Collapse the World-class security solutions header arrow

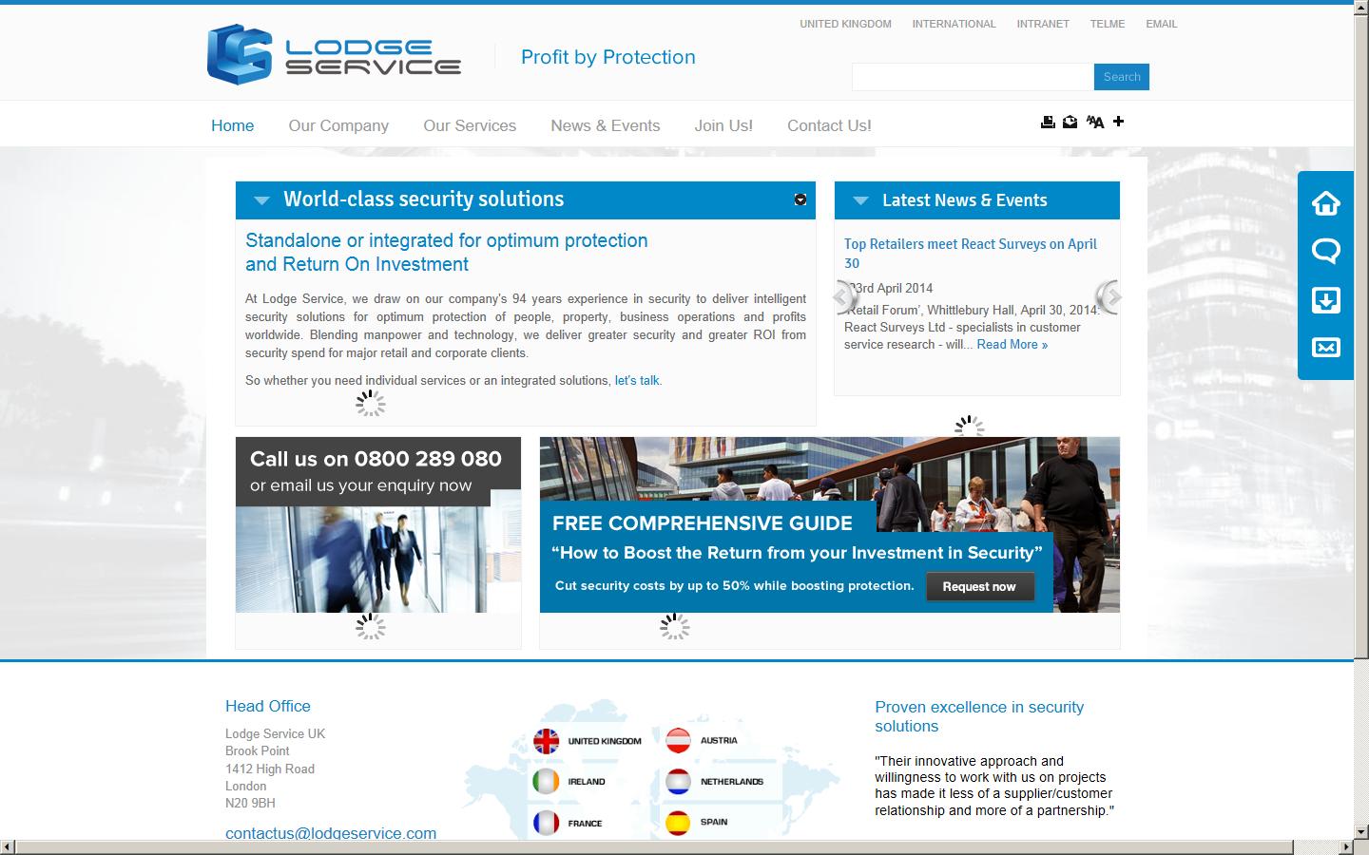point(261,200)
